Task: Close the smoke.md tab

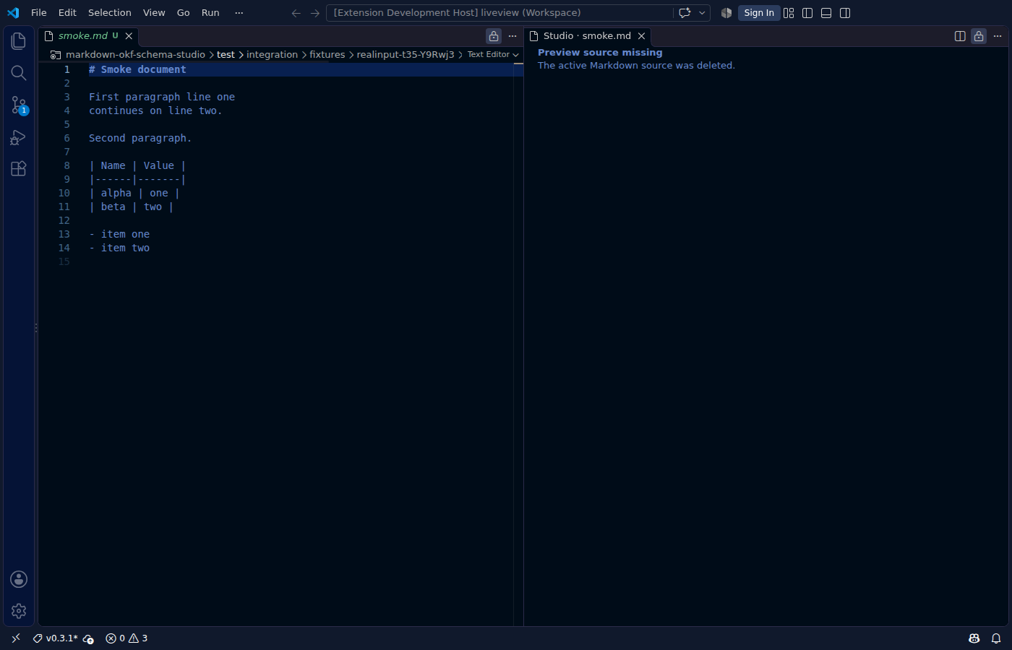Action: click(129, 36)
